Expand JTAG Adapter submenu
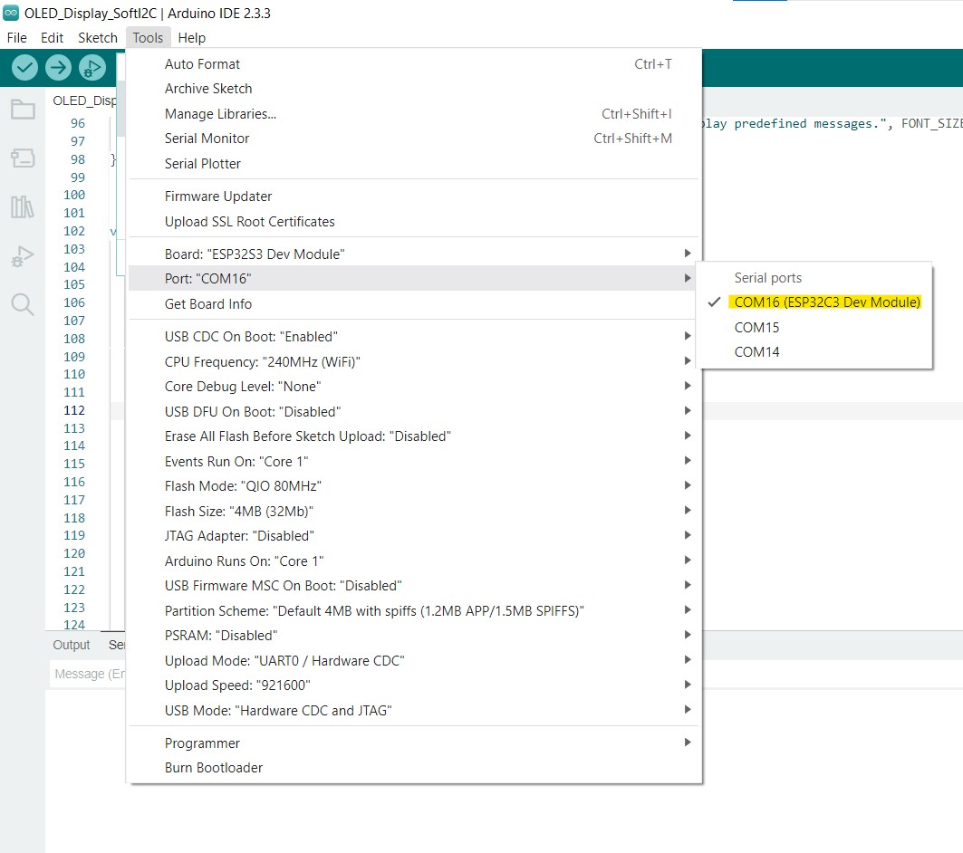The height and width of the screenshot is (853, 963). (414, 536)
